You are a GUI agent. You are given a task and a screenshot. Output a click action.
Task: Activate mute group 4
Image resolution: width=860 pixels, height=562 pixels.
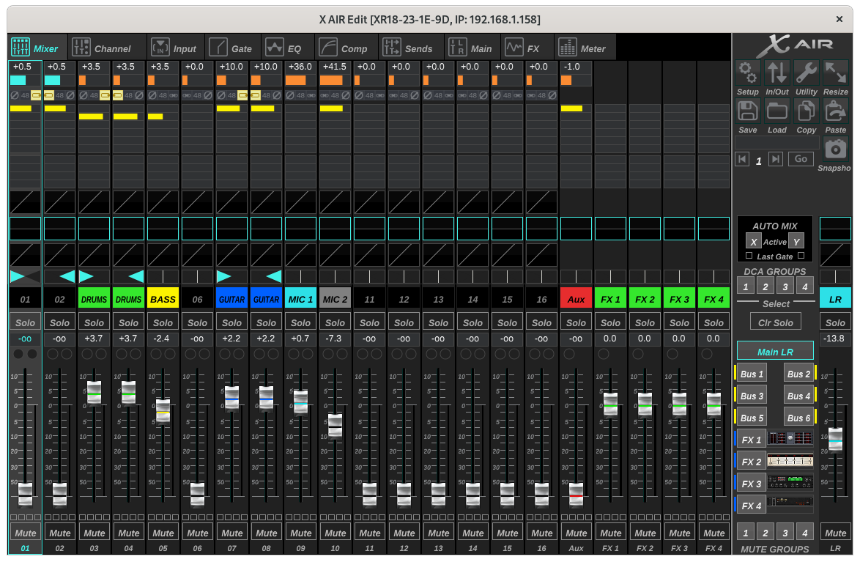coord(804,533)
